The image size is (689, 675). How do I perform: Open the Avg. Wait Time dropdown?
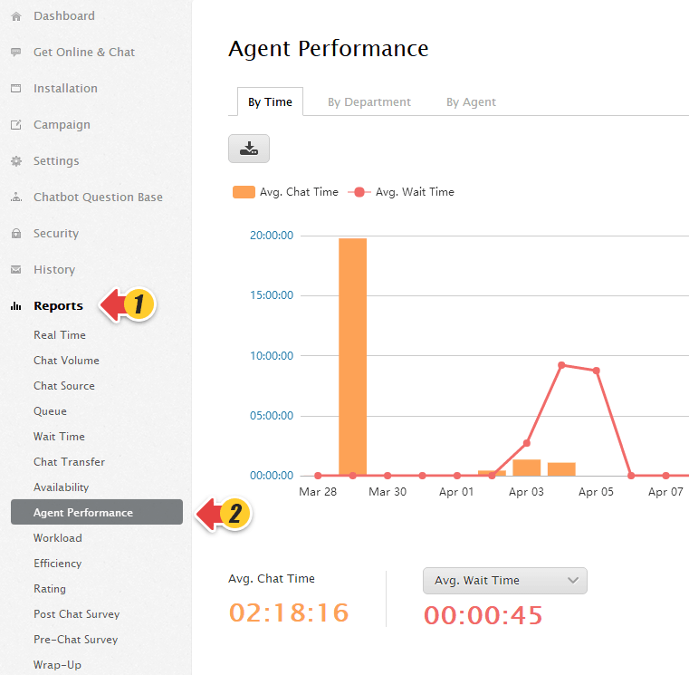coord(504,581)
